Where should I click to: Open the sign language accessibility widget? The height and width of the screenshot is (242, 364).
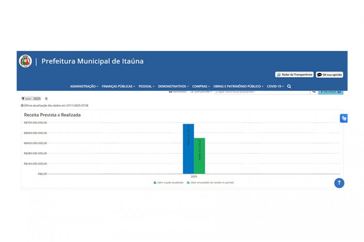pos(344,118)
